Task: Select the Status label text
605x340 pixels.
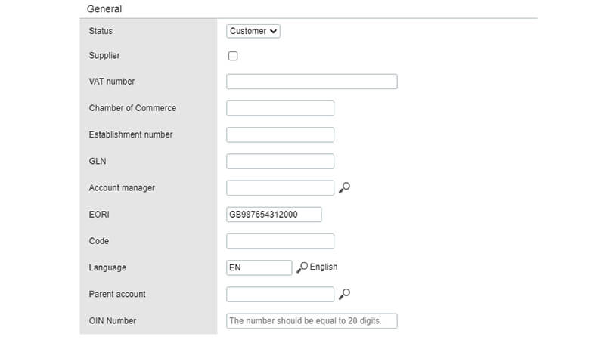Action: point(101,31)
